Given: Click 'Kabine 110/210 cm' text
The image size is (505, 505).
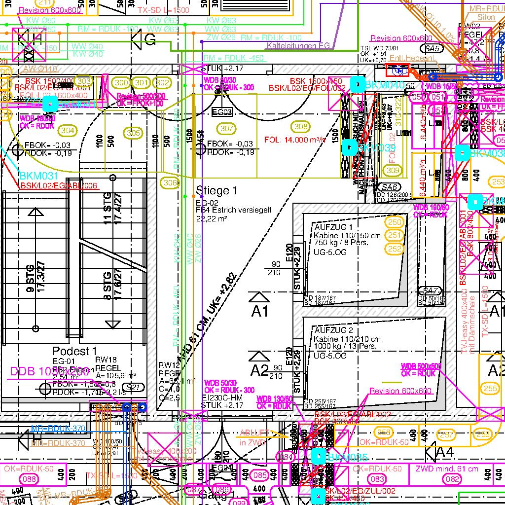Looking at the screenshot, I should click(x=347, y=339).
